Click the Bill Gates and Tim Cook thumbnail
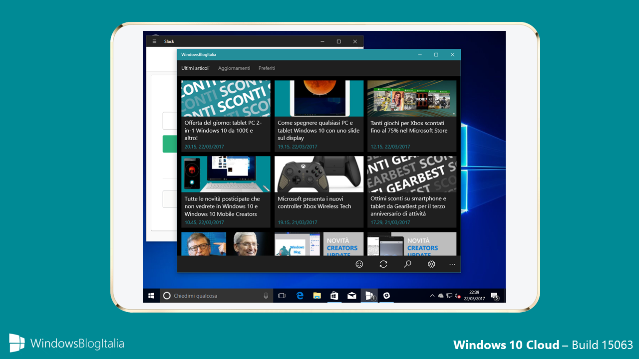The height and width of the screenshot is (359, 639). tap(226, 244)
